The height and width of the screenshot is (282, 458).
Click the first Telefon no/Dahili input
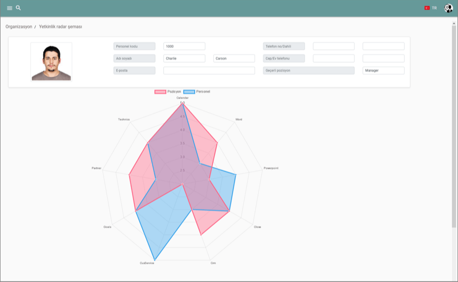pos(333,46)
